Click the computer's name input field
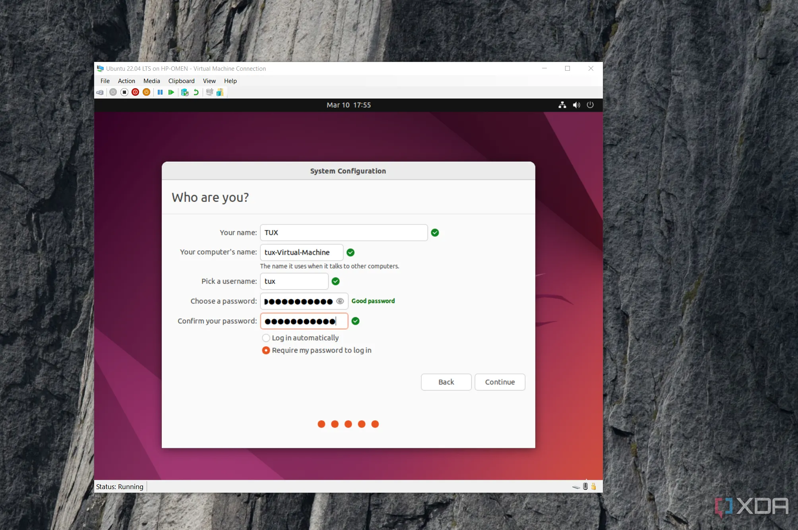 [301, 252]
